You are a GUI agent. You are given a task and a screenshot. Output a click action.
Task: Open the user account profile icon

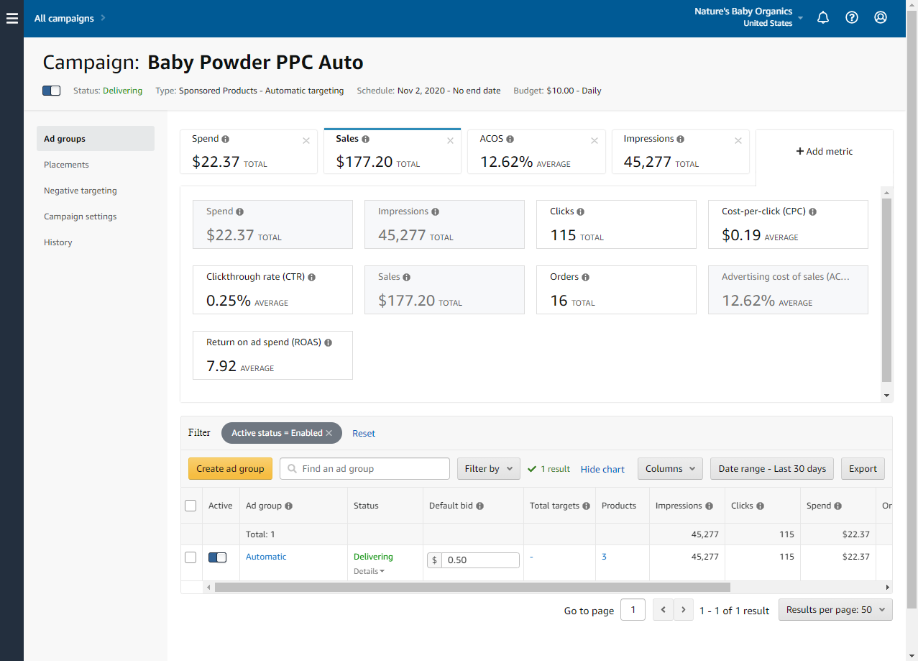881,18
